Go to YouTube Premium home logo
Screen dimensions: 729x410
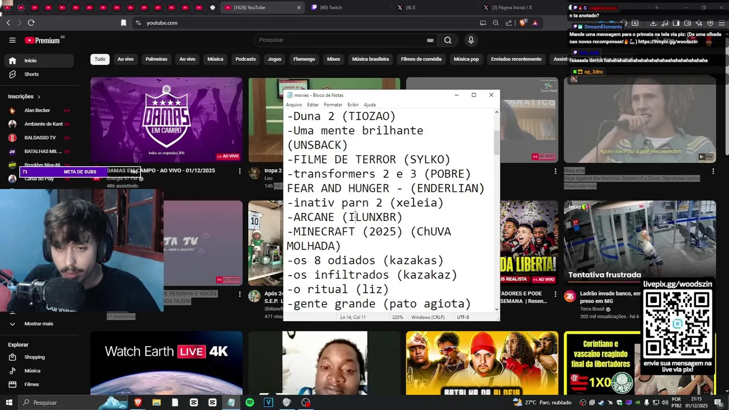42,40
